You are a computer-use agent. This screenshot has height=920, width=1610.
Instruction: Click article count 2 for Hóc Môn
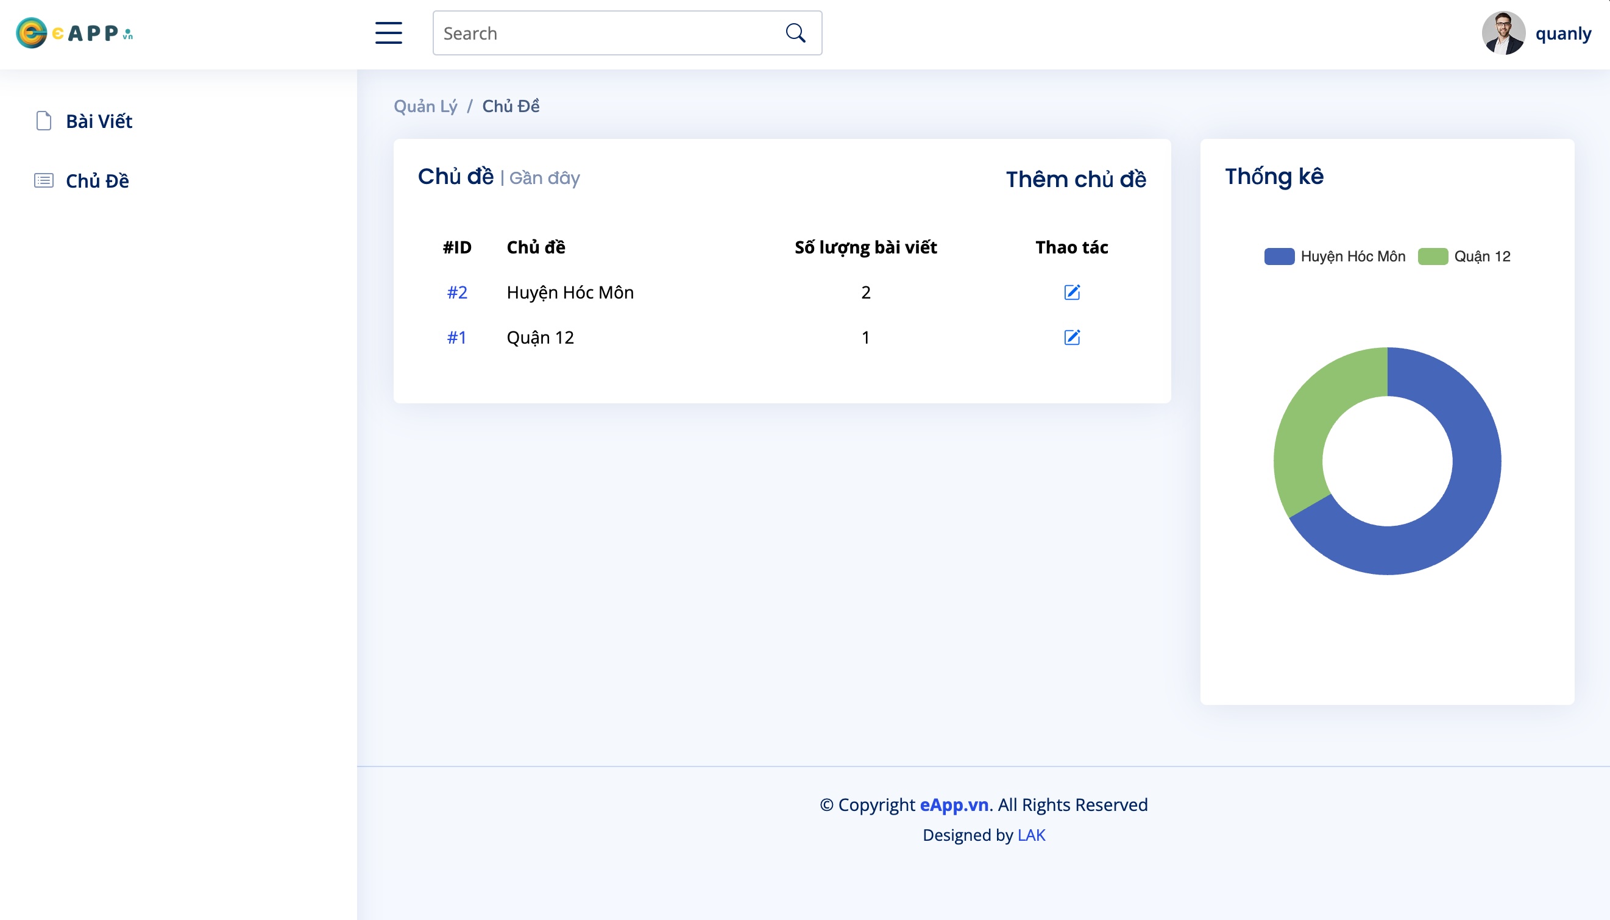(866, 292)
